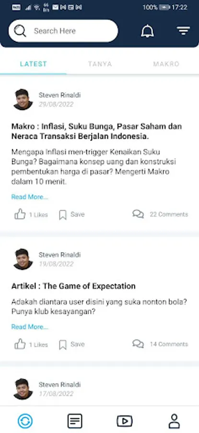Bookmark The Game of Expectation article
Screen dimensions: 199x433
[63, 344]
